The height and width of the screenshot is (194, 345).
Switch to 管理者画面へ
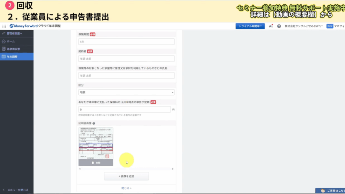14,33
